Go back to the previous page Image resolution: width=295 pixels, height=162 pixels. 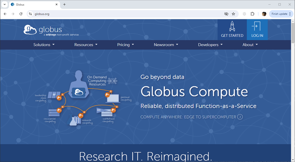click(x=5, y=14)
